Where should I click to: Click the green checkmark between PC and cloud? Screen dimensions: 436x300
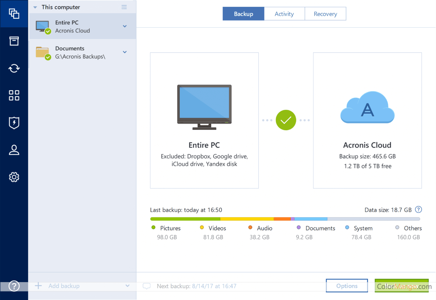point(286,120)
